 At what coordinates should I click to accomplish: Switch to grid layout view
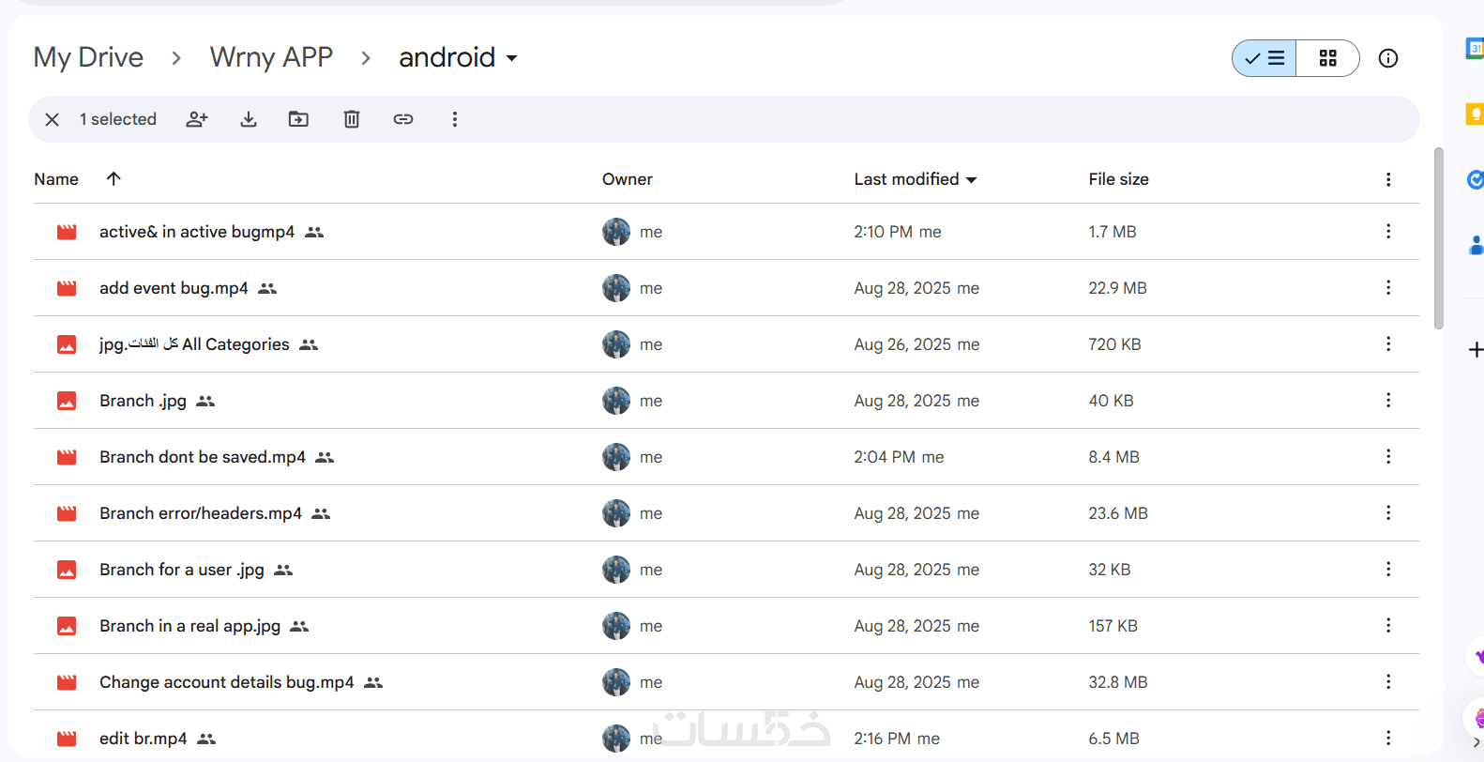[x=1327, y=58]
